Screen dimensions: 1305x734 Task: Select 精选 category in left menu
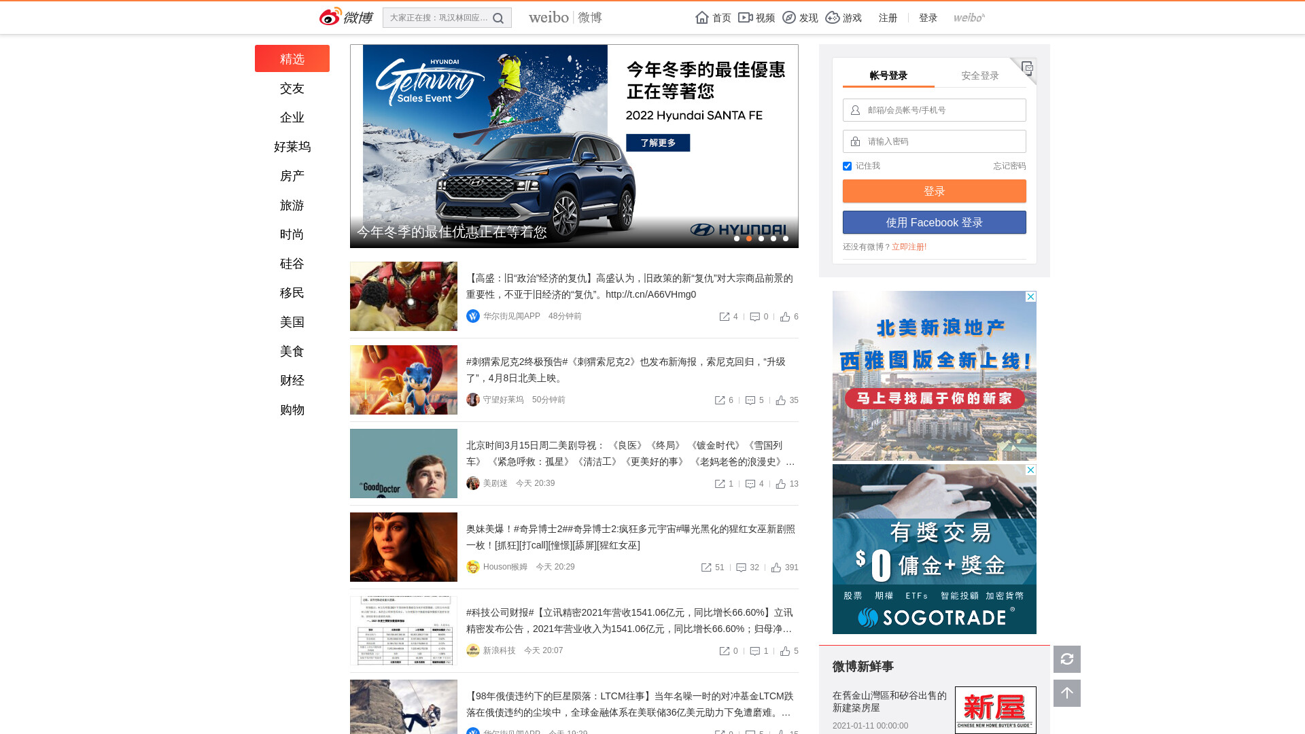coord(292,58)
